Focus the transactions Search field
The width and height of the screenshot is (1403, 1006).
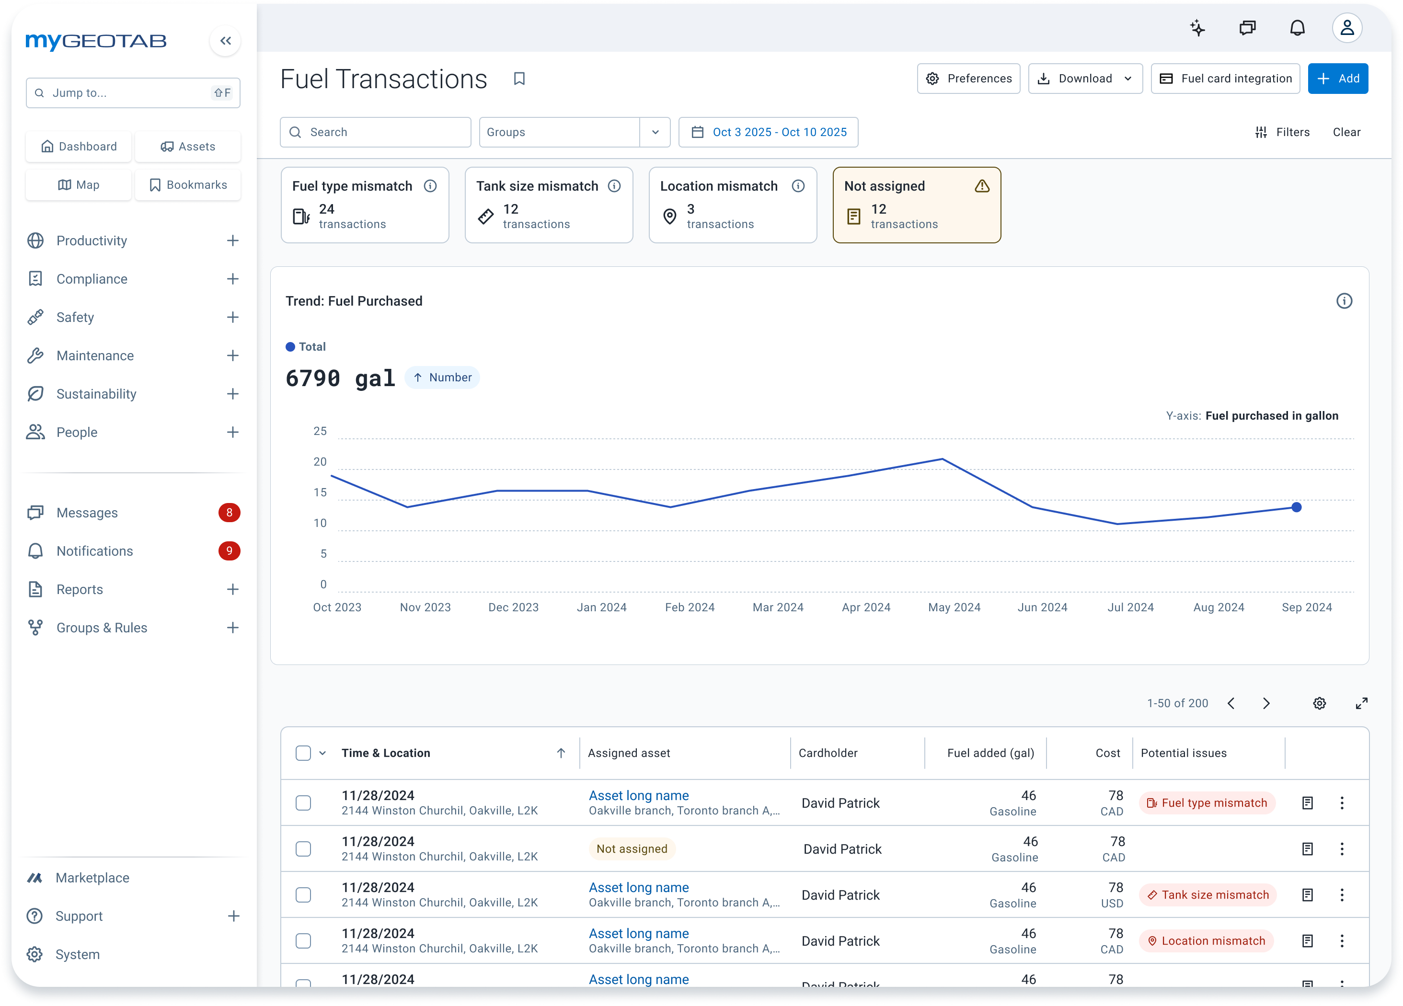point(376,132)
